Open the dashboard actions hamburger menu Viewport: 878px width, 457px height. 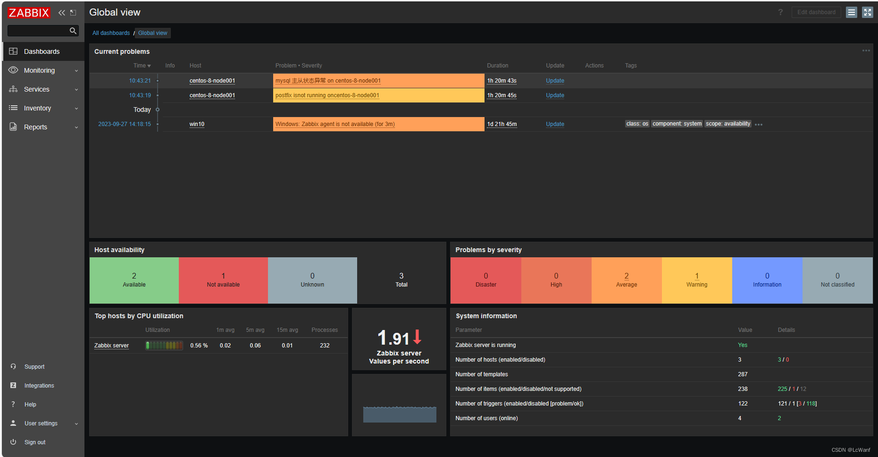click(x=851, y=12)
